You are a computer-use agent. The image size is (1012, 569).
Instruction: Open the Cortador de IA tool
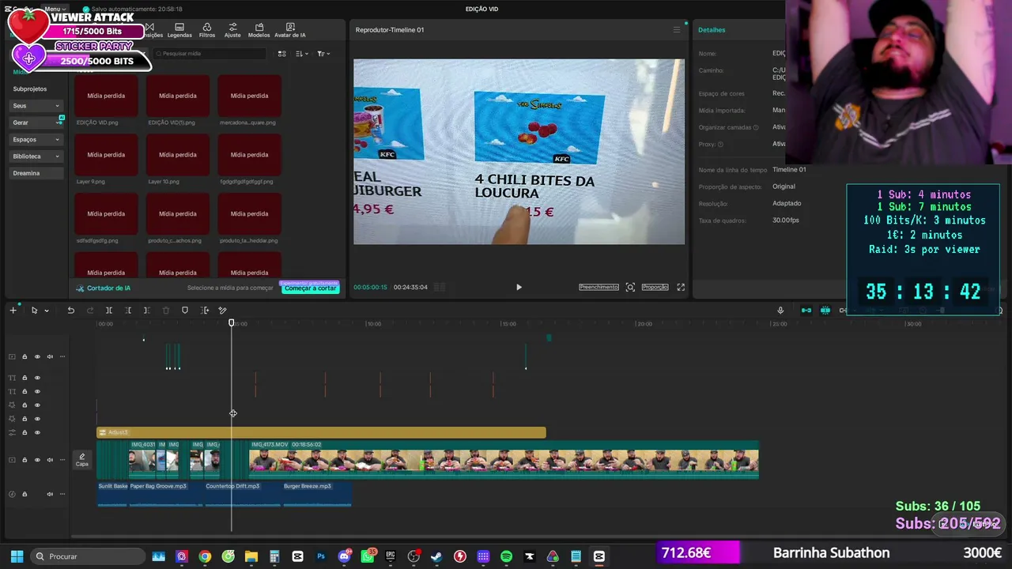pyautogui.click(x=103, y=288)
